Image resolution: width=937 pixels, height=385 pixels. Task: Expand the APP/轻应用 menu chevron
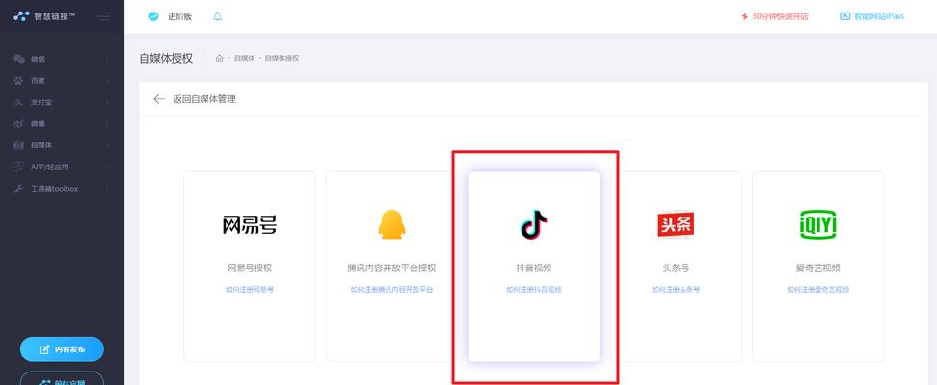107,167
